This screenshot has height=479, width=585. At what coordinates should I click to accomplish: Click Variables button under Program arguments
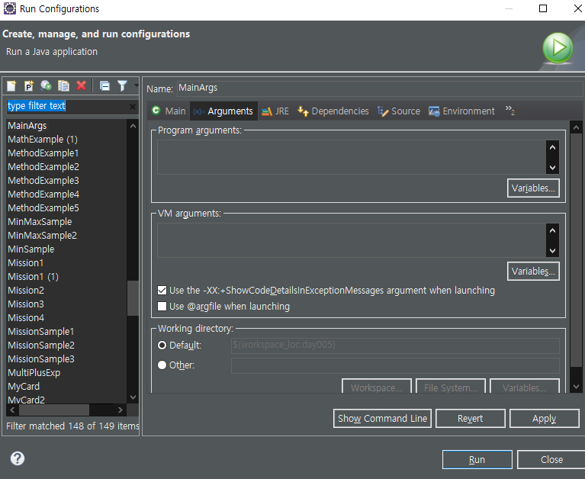pyautogui.click(x=533, y=188)
